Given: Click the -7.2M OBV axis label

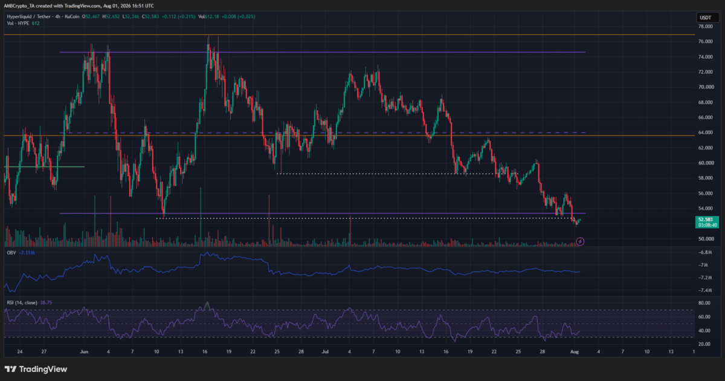Looking at the screenshot, I should (704, 278).
